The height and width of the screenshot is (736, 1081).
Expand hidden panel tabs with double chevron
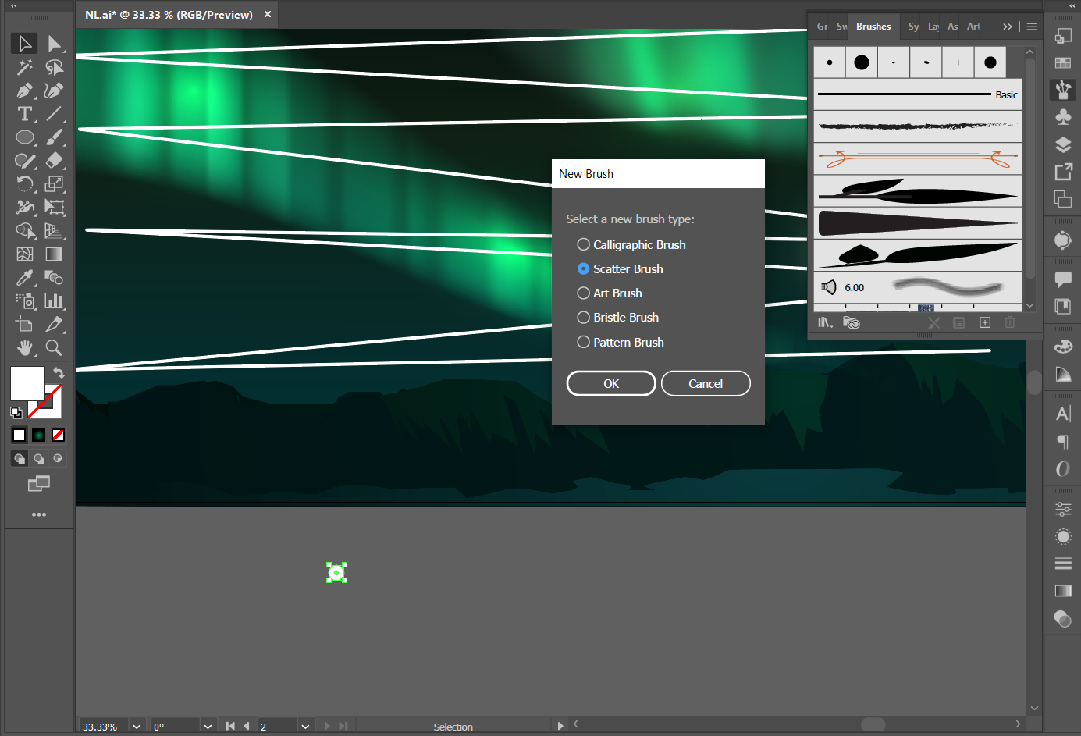pyautogui.click(x=1008, y=27)
